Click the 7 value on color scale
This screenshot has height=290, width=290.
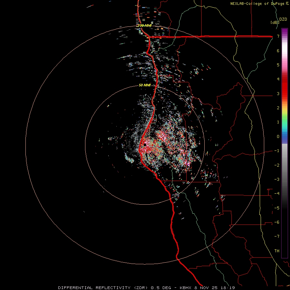[278, 36]
